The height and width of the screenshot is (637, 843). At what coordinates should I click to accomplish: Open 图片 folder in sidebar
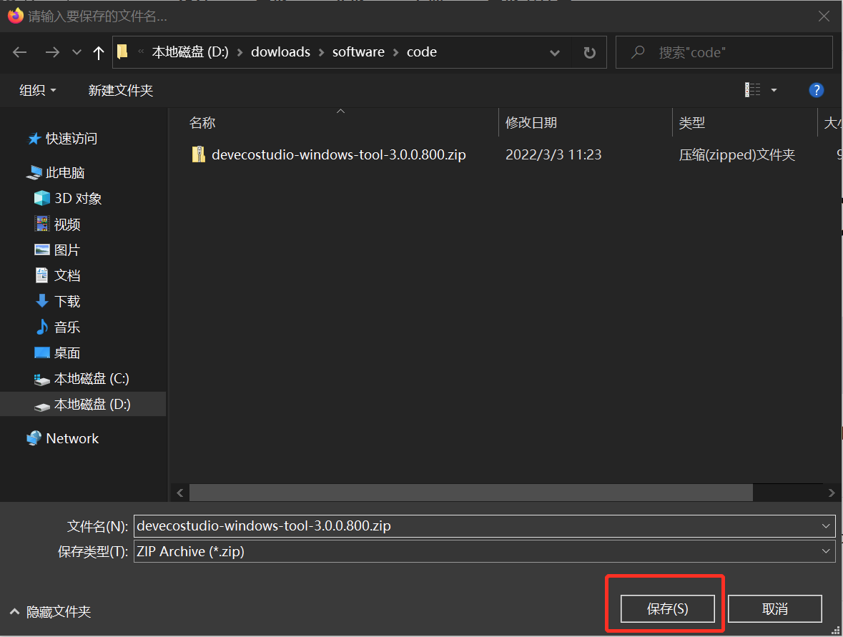tap(57, 250)
